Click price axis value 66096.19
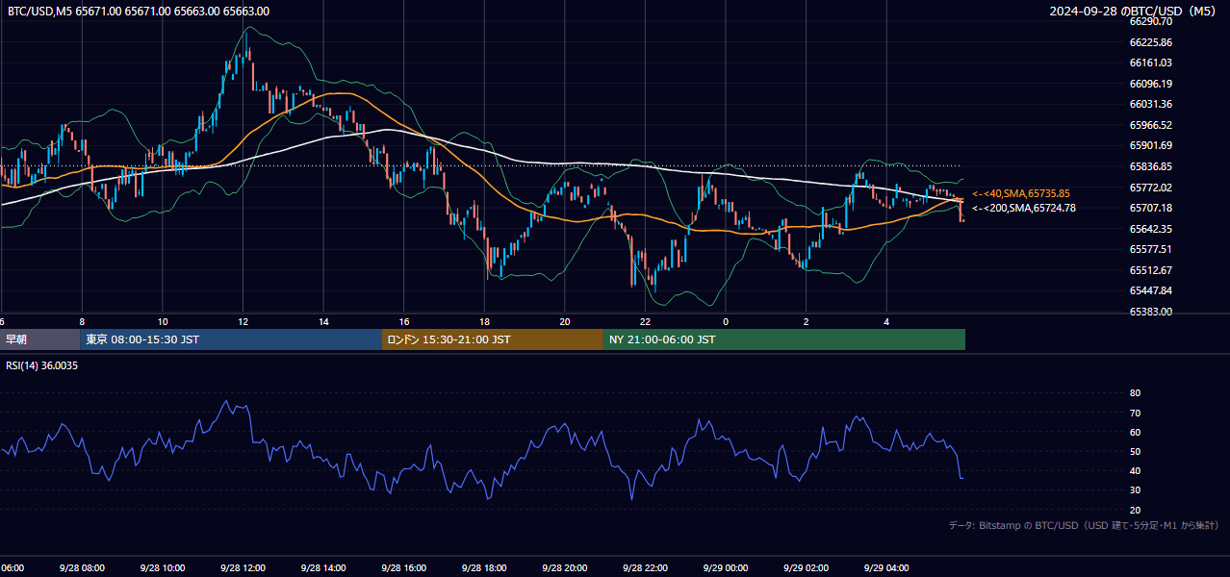Image resolution: width=1230 pixels, height=577 pixels. [1150, 84]
